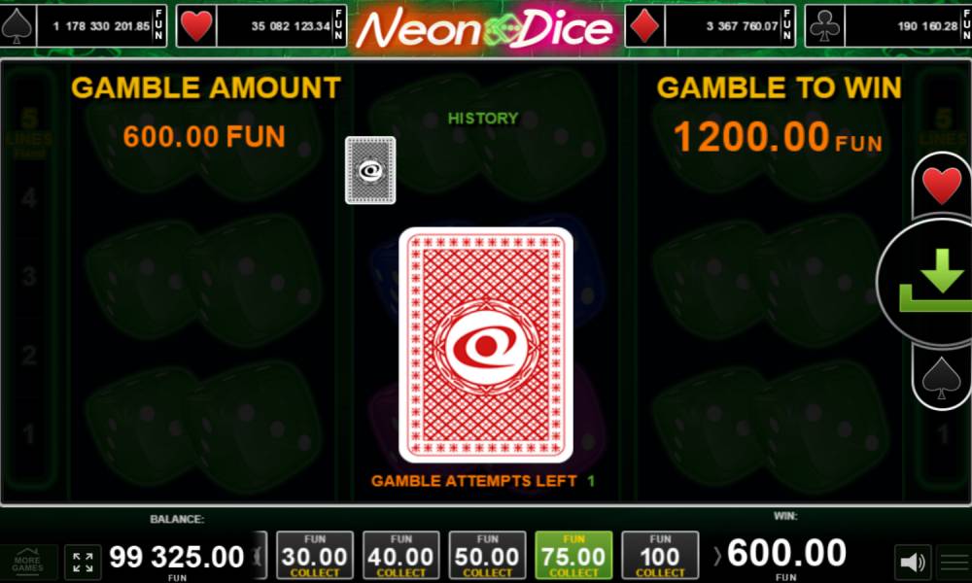Click the heart jackpot icon at top

click(x=196, y=26)
